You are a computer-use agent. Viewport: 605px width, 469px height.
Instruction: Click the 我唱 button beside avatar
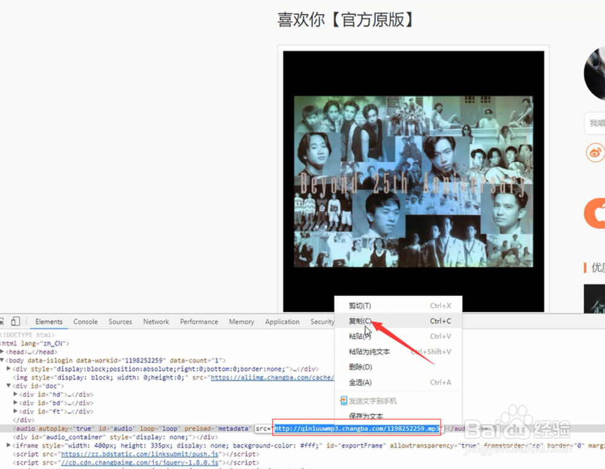[595, 123]
